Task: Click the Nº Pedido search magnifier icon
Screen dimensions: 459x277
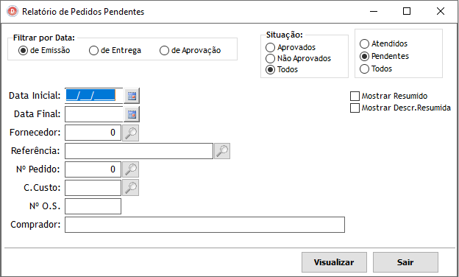Action: click(130, 169)
